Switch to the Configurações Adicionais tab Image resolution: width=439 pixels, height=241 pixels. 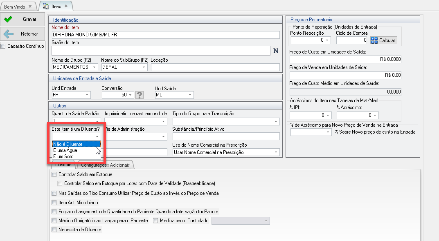106,165
